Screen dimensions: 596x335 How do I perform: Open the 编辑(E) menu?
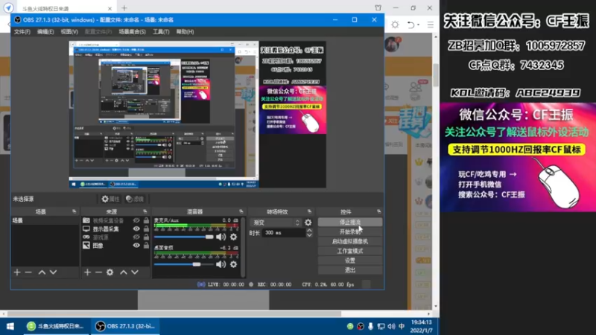tap(45, 32)
